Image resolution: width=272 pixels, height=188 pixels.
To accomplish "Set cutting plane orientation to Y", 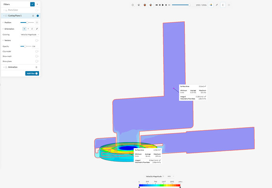I will [28, 29].
